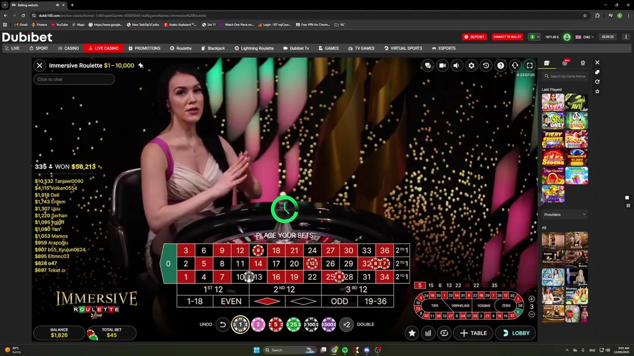
Task: Toggle the video camera stream icon
Action: pos(442,65)
